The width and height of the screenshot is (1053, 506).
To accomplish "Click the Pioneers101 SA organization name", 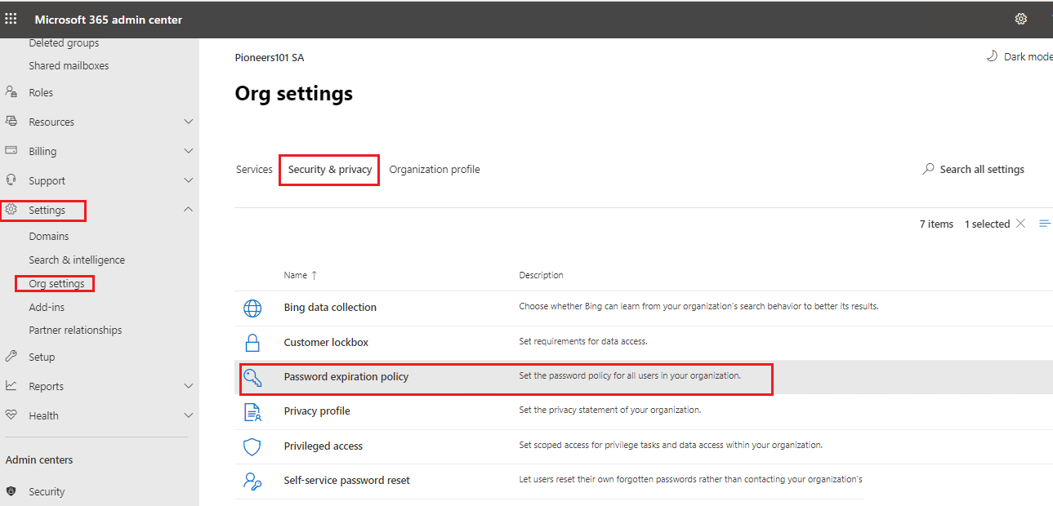I will [x=270, y=58].
